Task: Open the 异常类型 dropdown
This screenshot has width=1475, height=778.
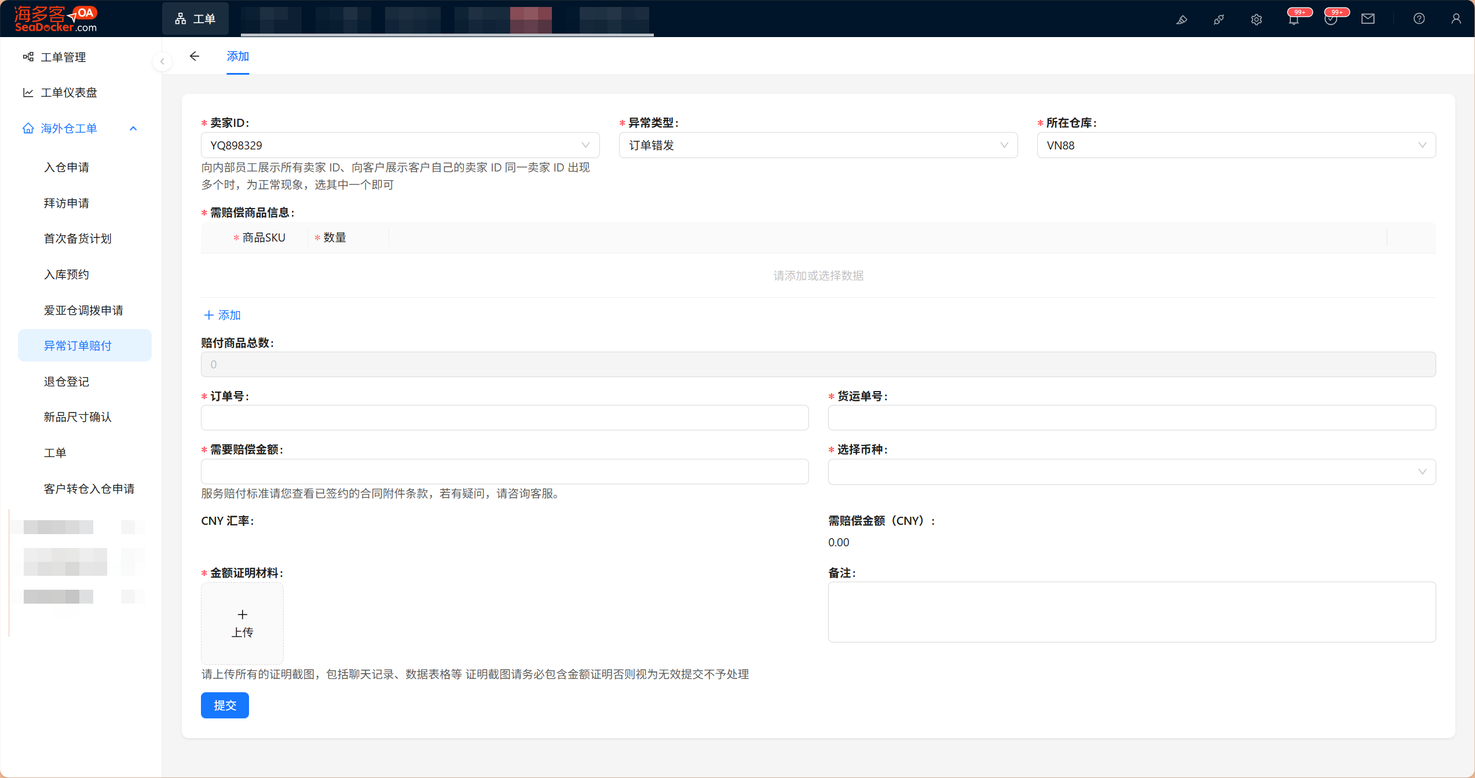Action: click(x=818, y=145)
